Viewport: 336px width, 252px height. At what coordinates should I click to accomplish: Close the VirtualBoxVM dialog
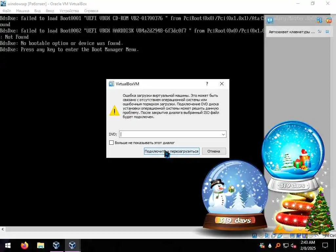[x=222, y=84]
